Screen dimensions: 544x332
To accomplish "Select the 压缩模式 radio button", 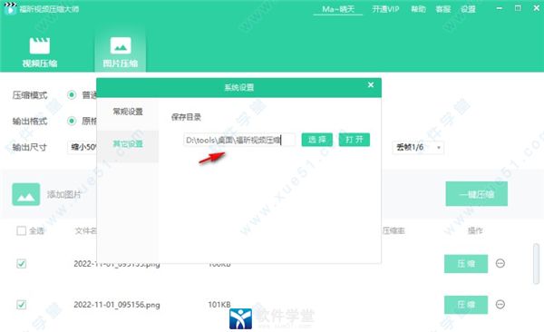I will click(72, 95).
